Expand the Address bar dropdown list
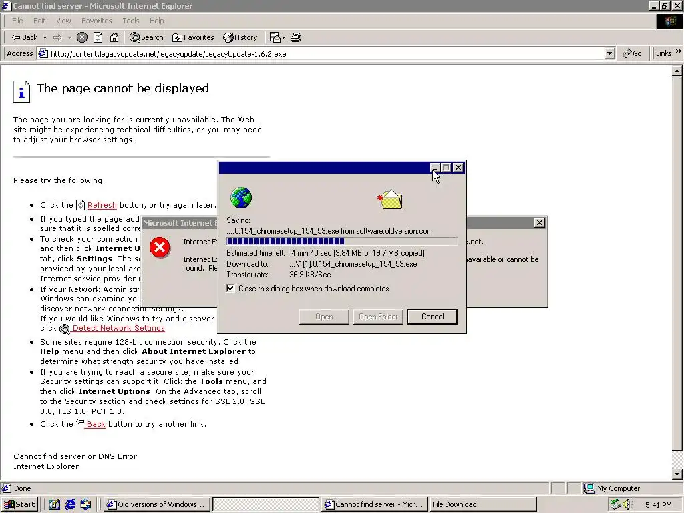This screenshot has height=513, width=684. [x=610, y=54]
